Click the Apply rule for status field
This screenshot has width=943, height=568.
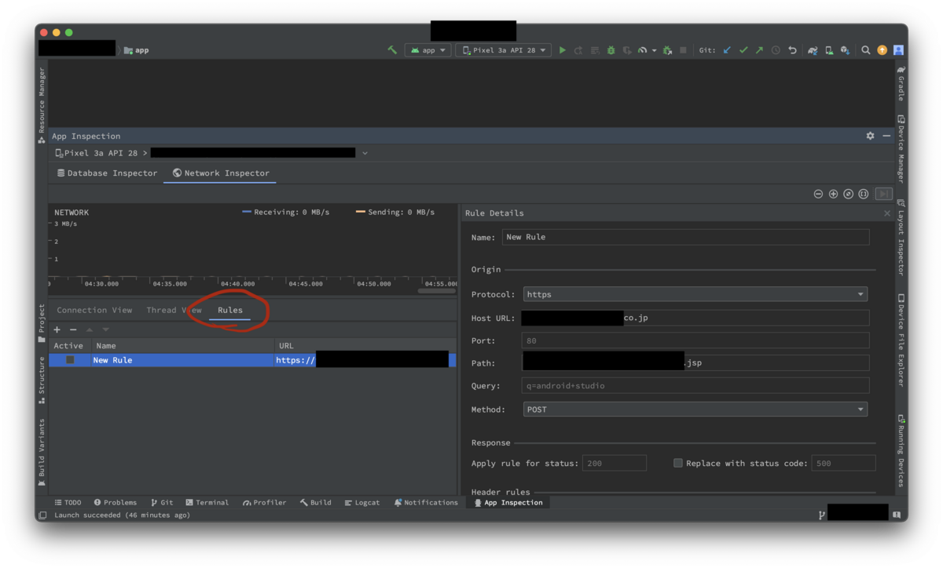[x=615, y=463]
